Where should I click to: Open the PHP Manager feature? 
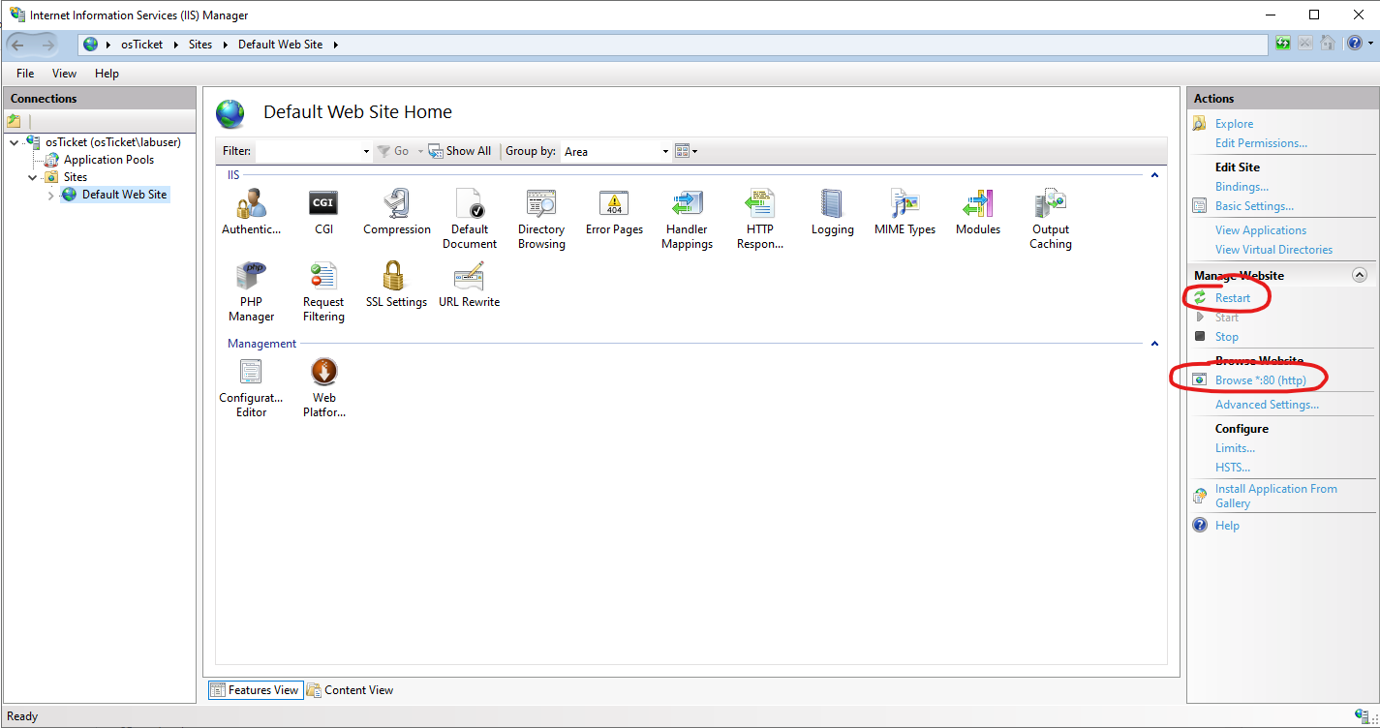(251, 292)
